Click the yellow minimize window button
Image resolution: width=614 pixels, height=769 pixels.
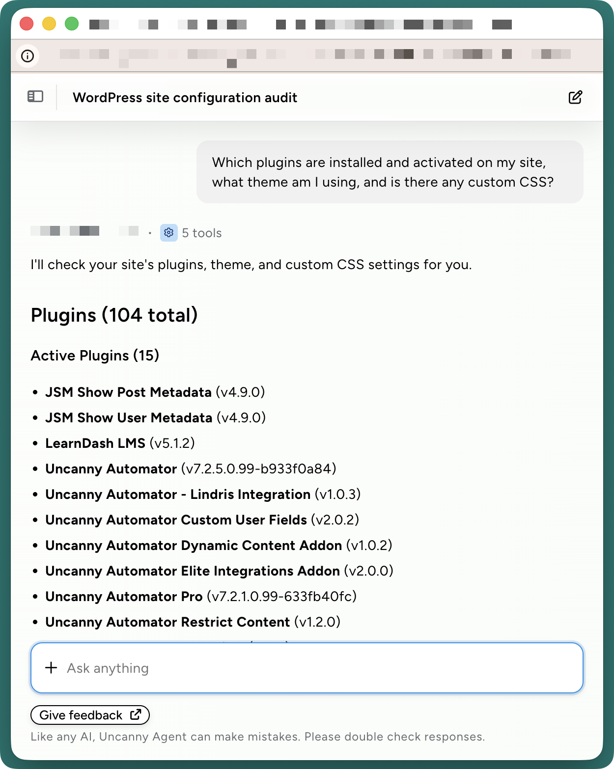(49, 24)
